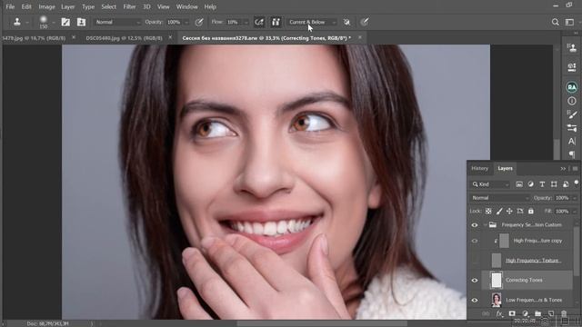Hide the Frequency Separation group
The width and height of the screenshot is (582, 327).
point(475,225)
